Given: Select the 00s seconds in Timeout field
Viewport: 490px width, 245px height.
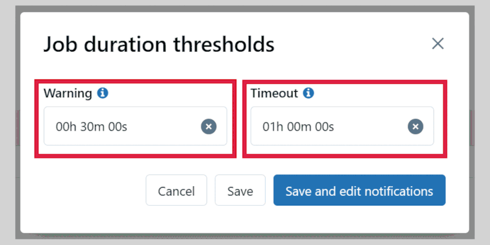Looking at the screenshot, I should (324, 127).
